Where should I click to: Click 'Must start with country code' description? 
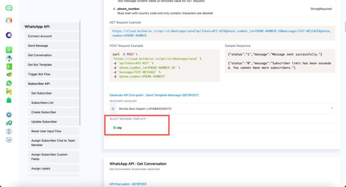[x=165, y=13]
